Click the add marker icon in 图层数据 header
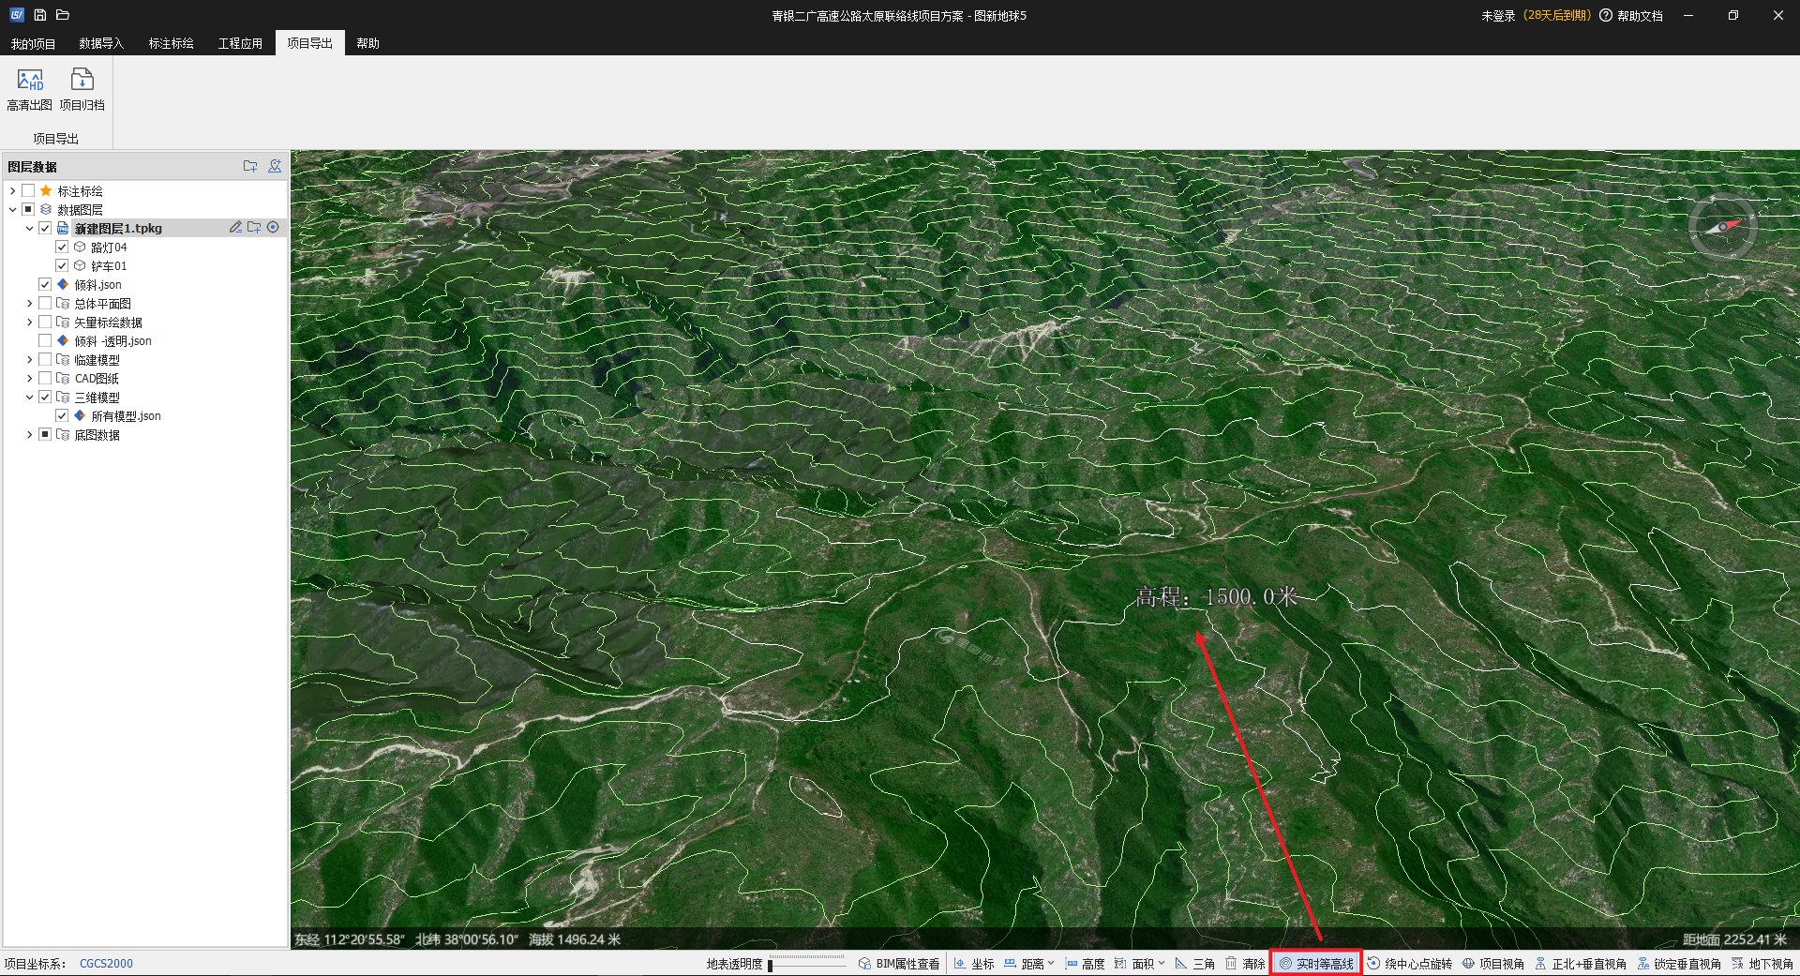Viewport: 1800px width, 976px height. tap(275, 166)
